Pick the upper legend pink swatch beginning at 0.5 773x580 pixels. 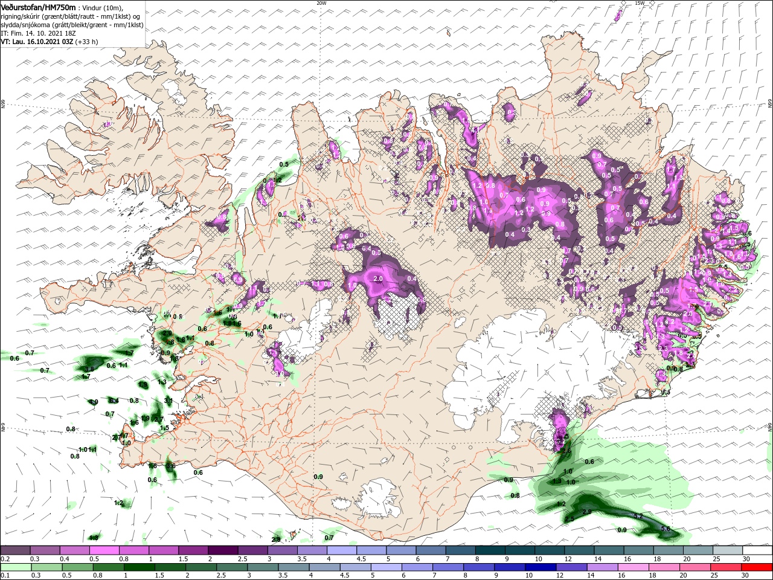click(x=104, y=550)
